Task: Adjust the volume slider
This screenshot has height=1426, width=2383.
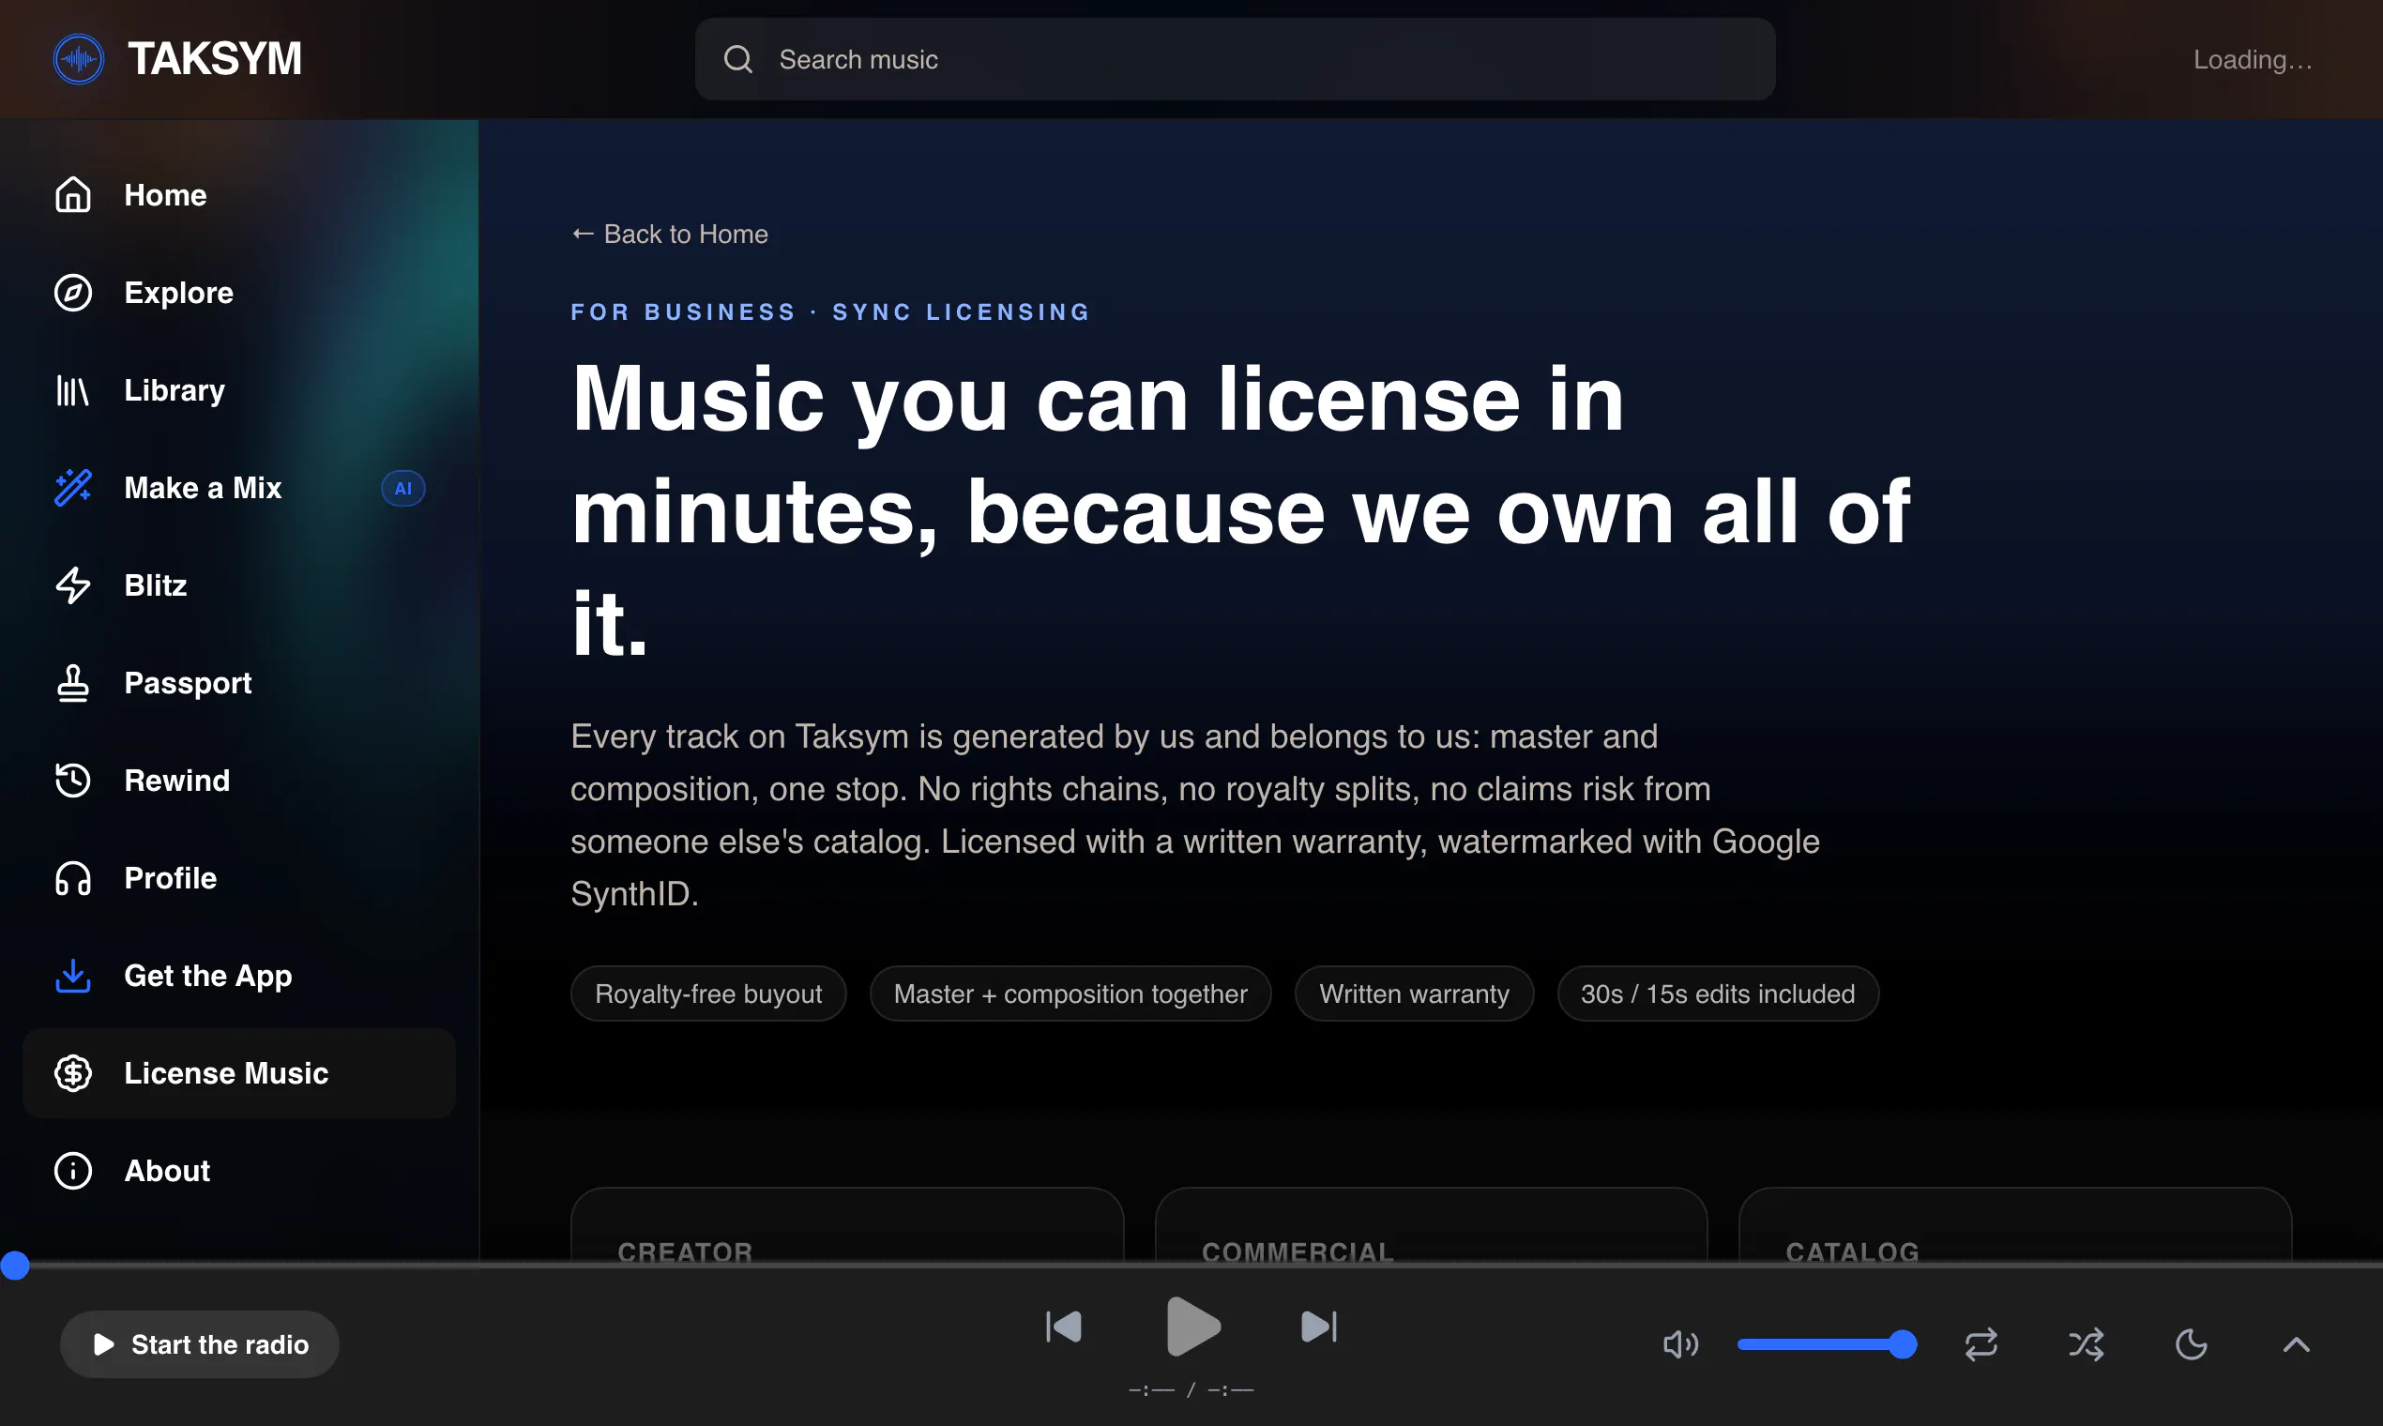Action: pyautogui.click(x=1827, y=1345)
